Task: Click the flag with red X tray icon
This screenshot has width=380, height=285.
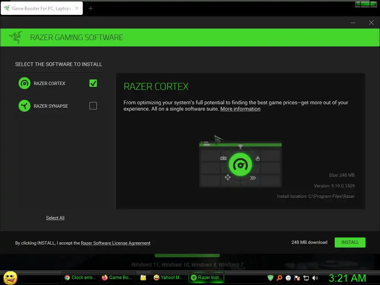Action: pos(297,278)
